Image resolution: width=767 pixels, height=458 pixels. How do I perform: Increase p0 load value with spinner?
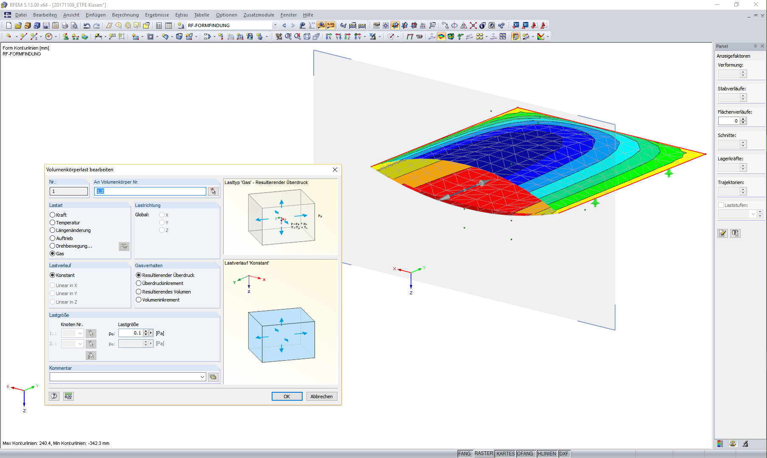pyautogui.click(x=146, y=331)
